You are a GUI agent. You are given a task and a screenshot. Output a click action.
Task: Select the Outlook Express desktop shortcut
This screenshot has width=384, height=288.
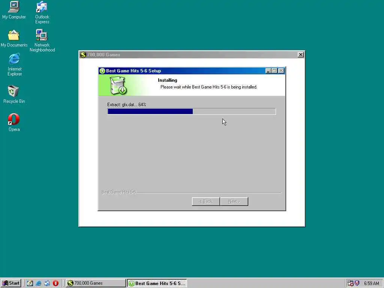coord(42,12)
